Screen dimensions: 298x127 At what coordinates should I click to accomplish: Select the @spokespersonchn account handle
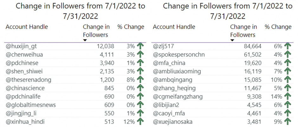(179, 55)
